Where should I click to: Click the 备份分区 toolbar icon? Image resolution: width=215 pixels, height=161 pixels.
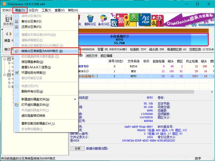point(104,20)
